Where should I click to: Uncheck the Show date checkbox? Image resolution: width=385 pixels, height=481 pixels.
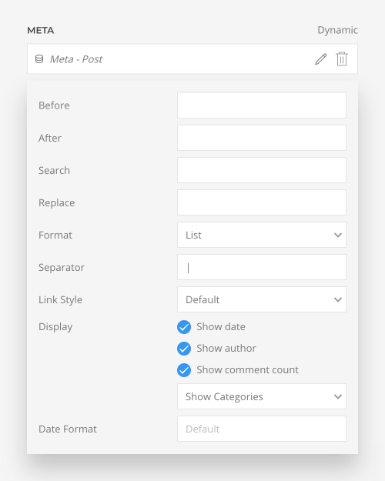184,327
